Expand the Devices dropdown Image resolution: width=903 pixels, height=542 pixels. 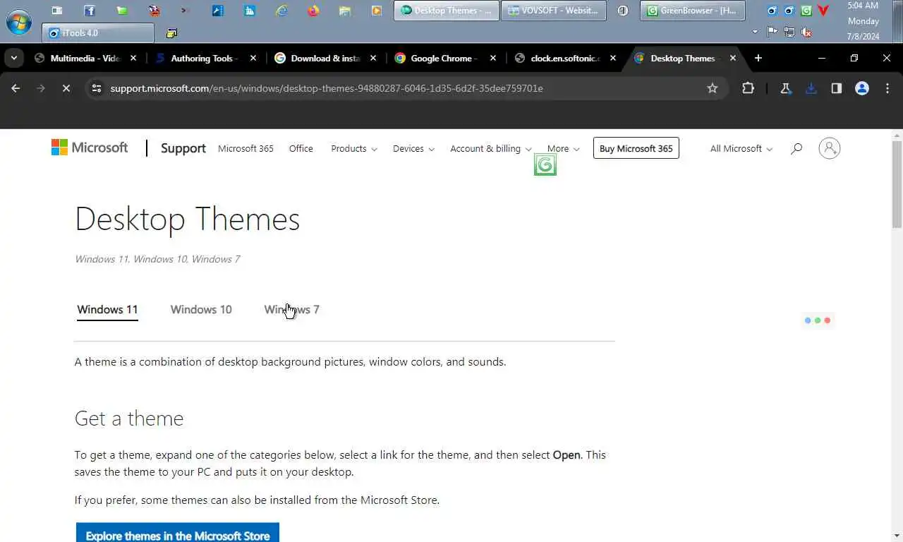[413, 148]
